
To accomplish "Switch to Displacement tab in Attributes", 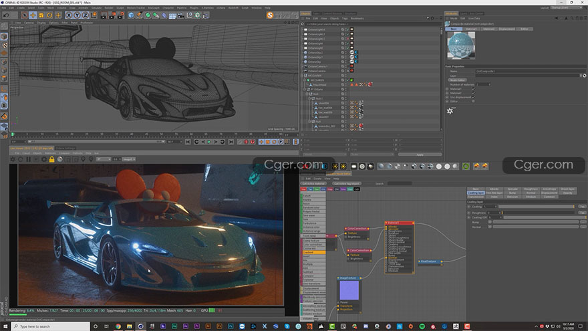I will [506, 29].
